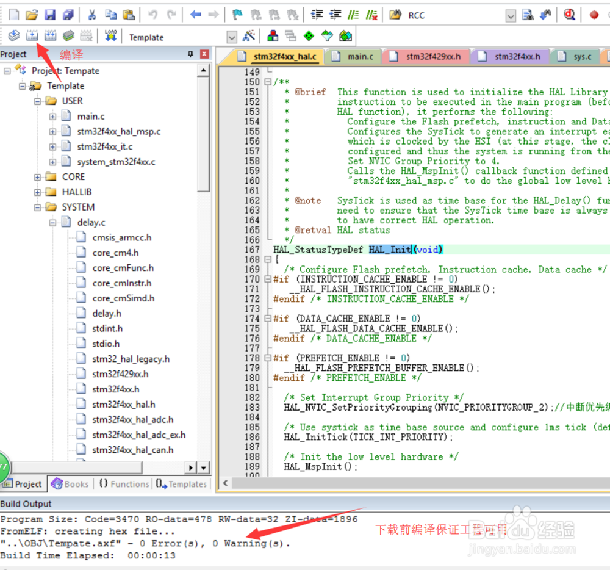Screen dimensions: 610x570
Task: Click the Cut scissors icon
Action: [92, 15]
